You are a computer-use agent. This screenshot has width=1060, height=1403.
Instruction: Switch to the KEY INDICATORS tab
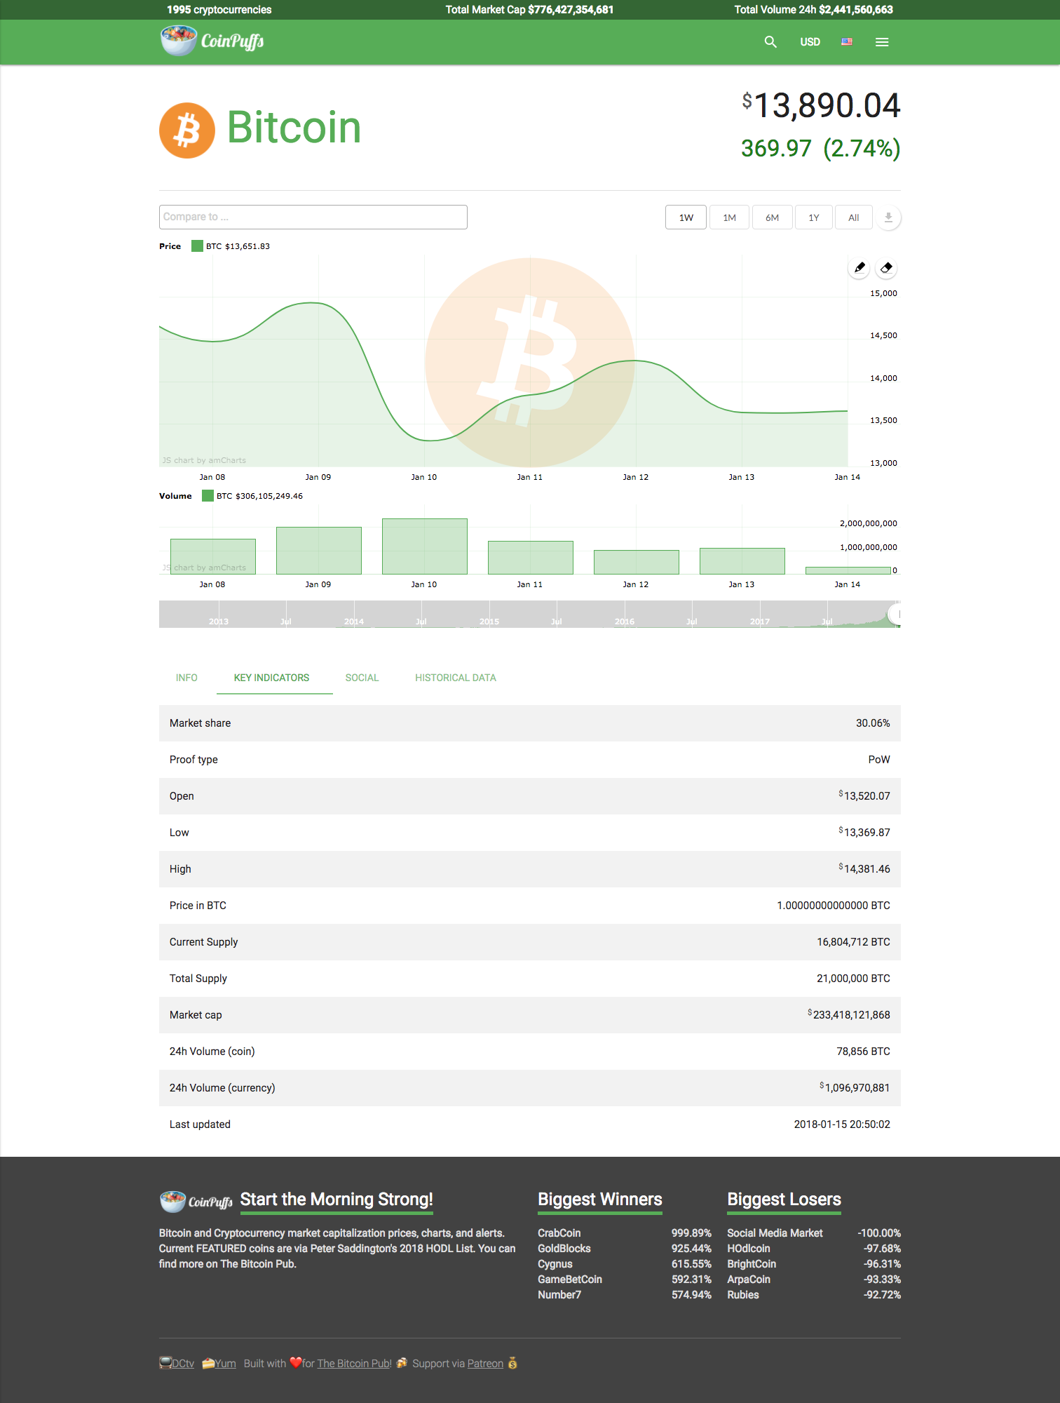click(271, 678)
